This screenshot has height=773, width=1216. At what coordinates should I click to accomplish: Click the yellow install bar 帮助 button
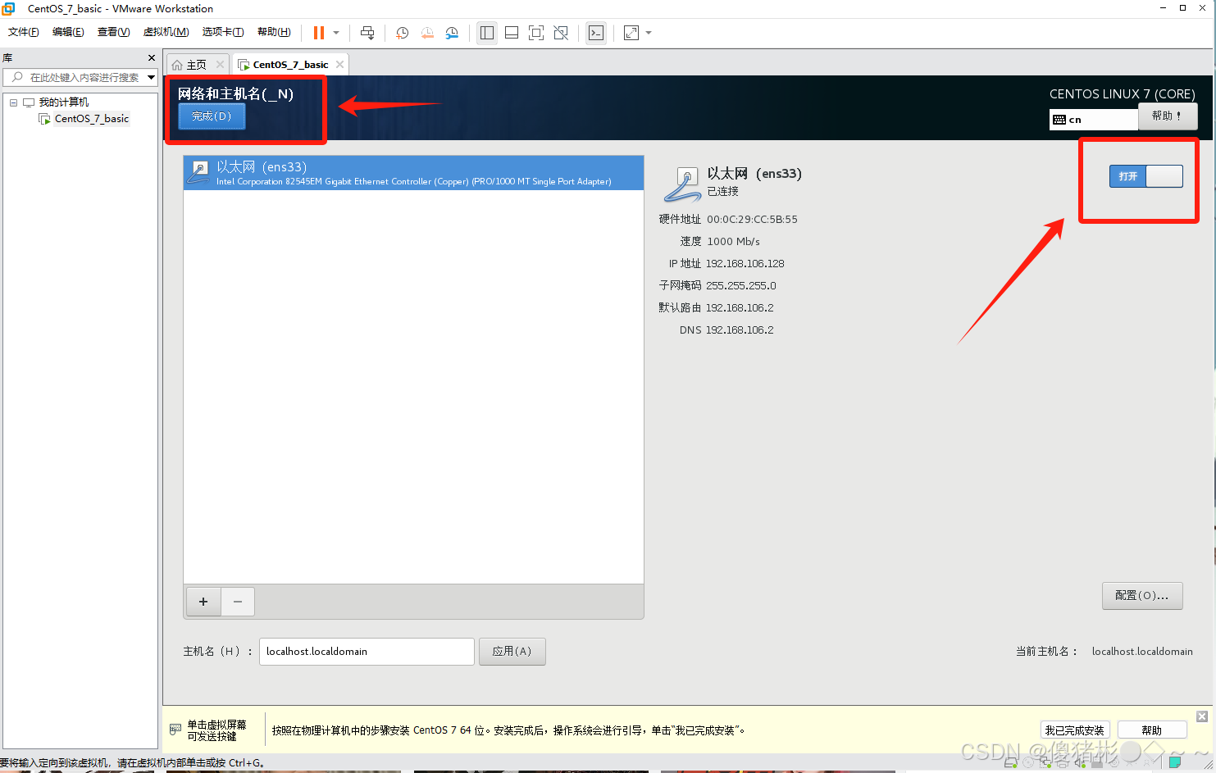1152,730
